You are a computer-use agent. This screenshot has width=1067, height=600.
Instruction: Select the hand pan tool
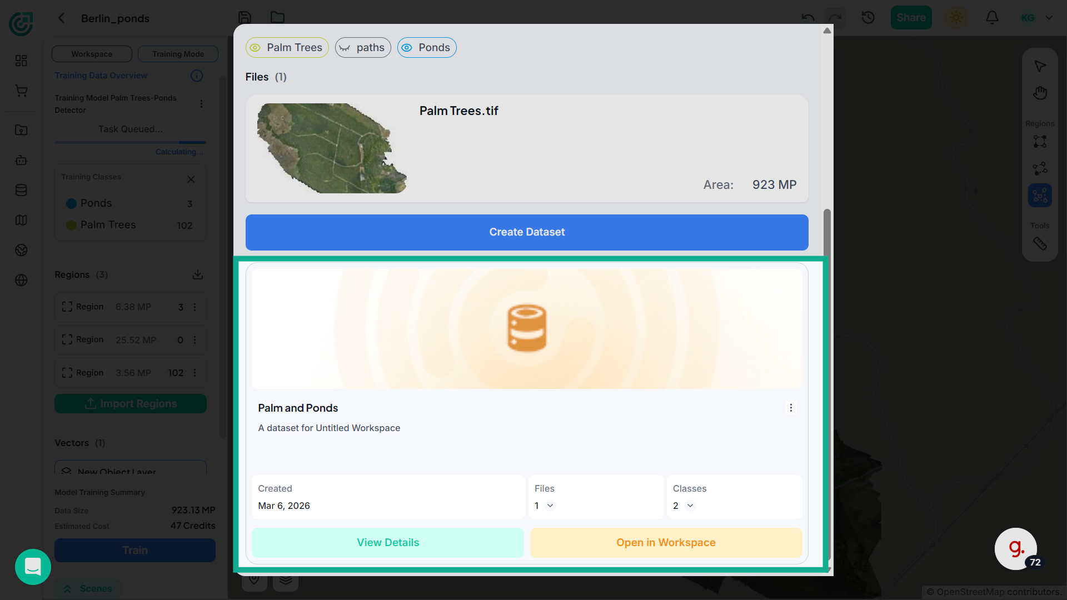click(1040, 92)
